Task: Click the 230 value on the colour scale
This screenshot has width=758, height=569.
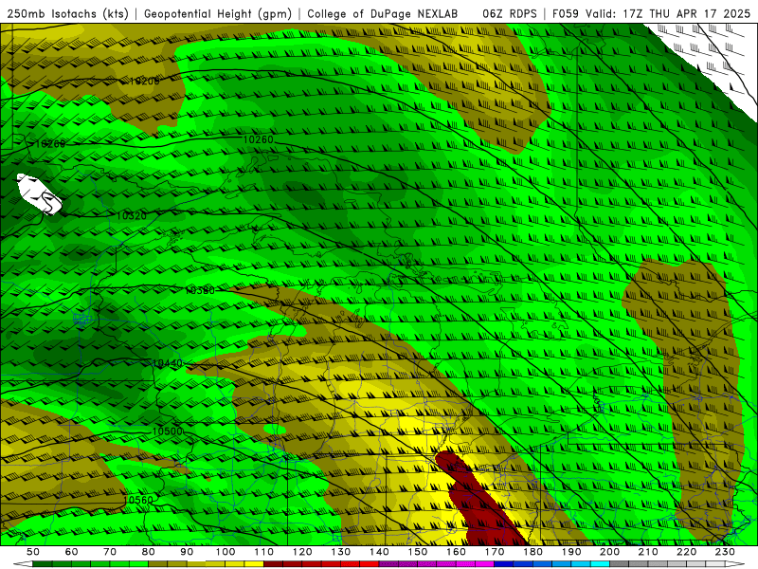Action: (725, 552)
